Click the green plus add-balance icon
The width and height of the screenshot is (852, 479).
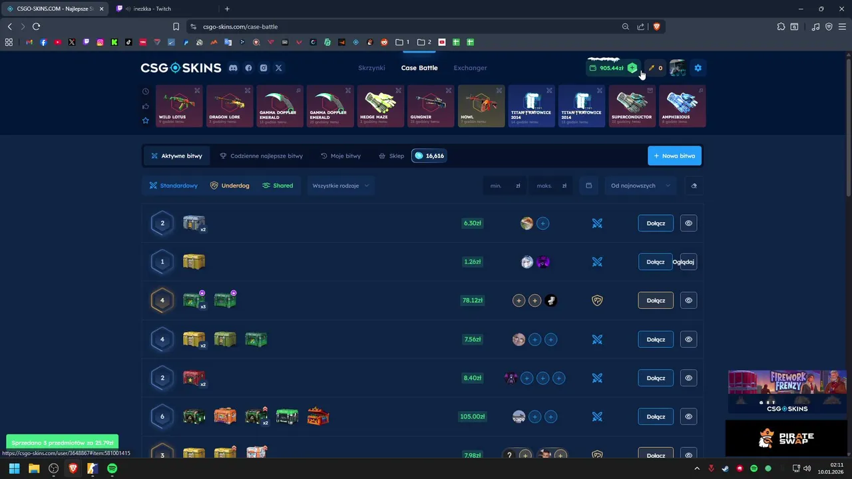tap(632, 68)
